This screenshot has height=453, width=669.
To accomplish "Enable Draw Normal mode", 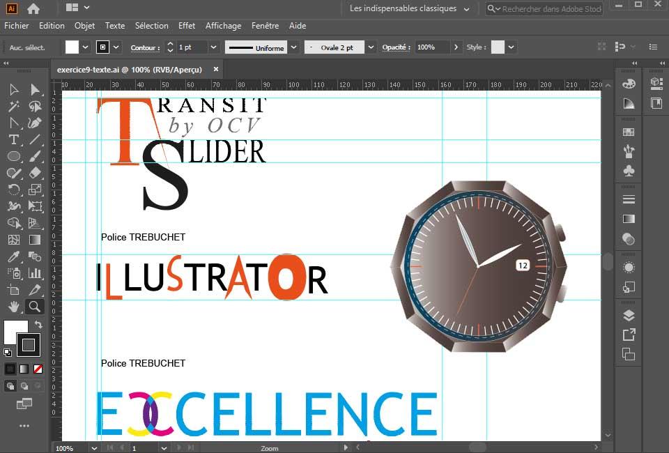I will (10, 386).
